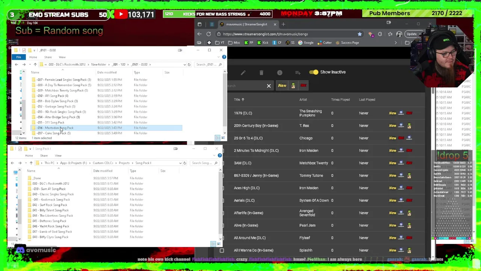This screenshot has width=481, height=271.
Task: Click the browser back arrow
Action: pos(200,34)
